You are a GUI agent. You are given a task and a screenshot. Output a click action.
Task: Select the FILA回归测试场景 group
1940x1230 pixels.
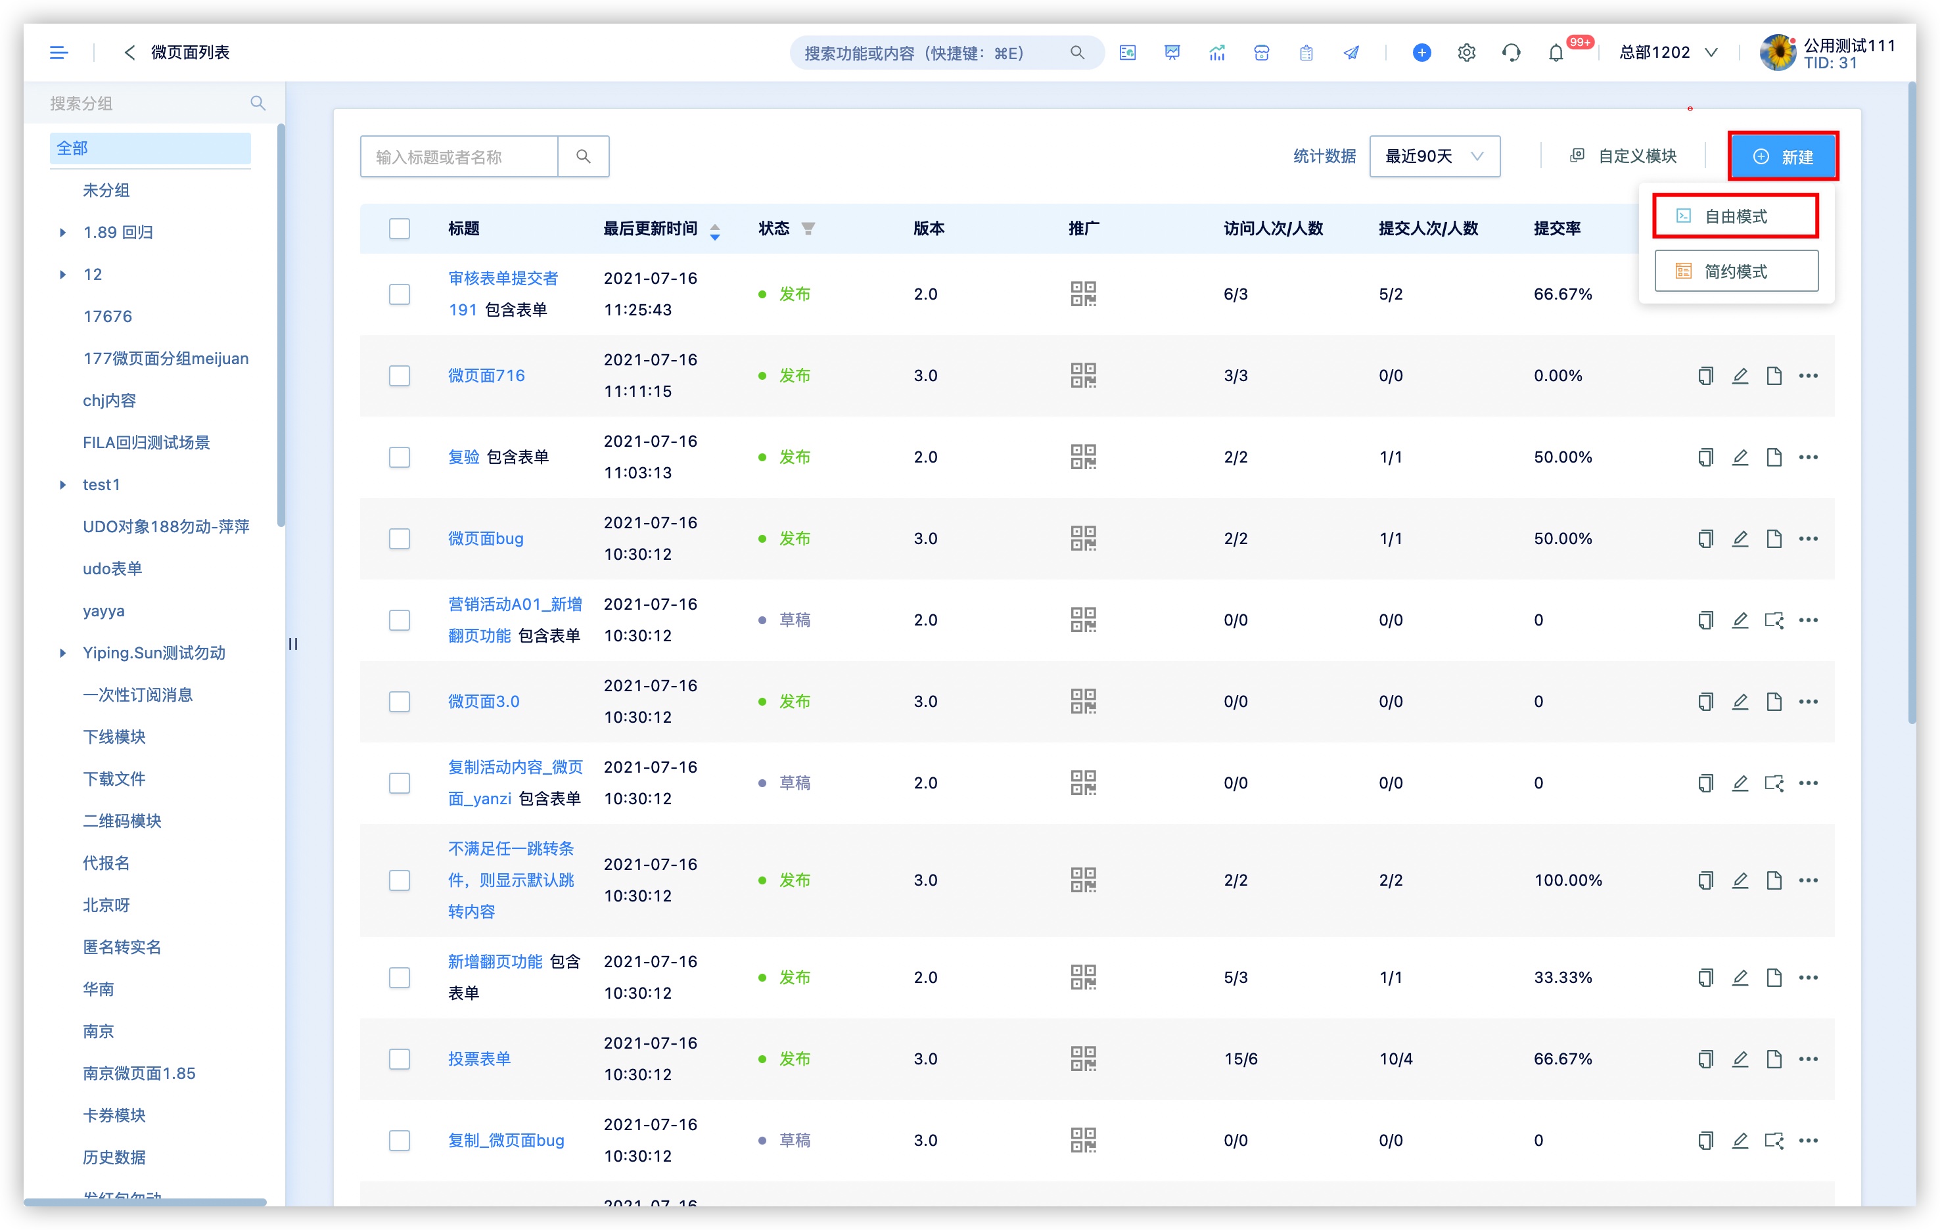146,442
